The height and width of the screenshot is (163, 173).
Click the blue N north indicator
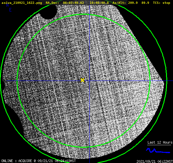pyautogui.click(x=7, y=5)
